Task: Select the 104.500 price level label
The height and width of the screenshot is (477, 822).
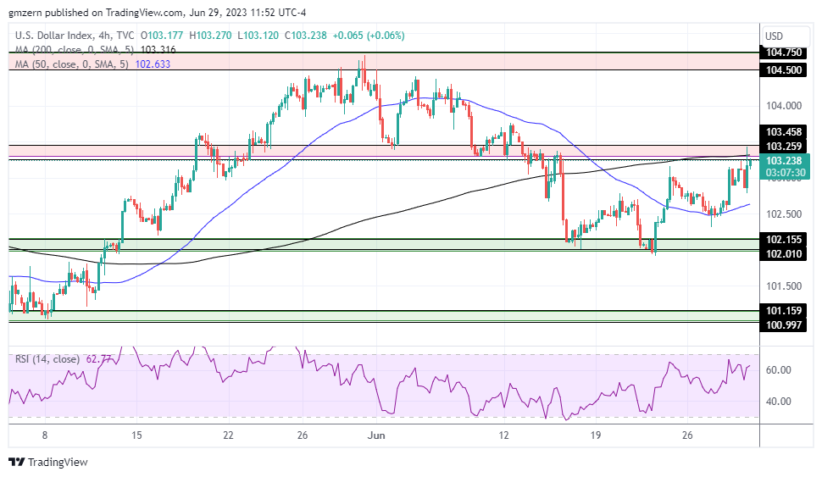Action: point(783,69)
